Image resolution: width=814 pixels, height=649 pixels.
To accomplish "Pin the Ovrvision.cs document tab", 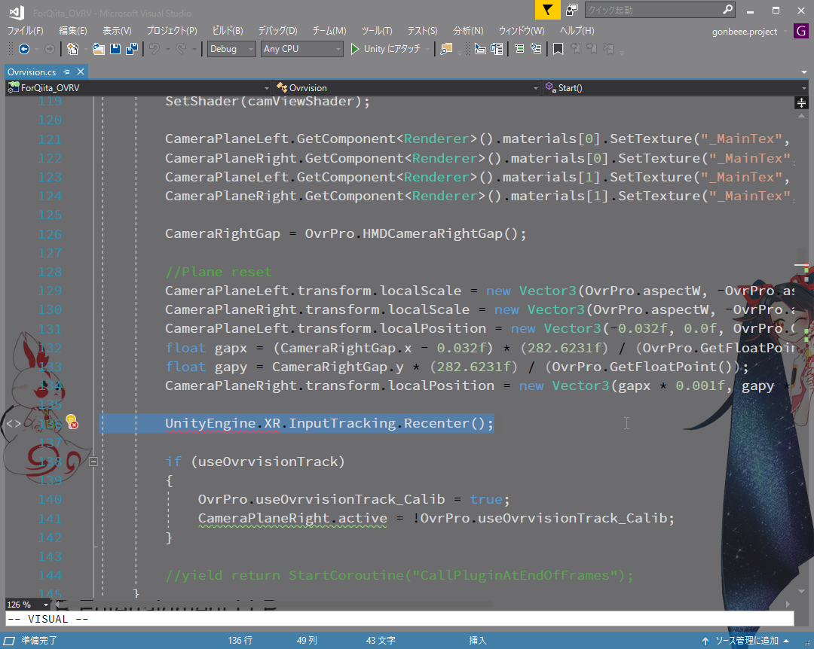I will [66, 72].
